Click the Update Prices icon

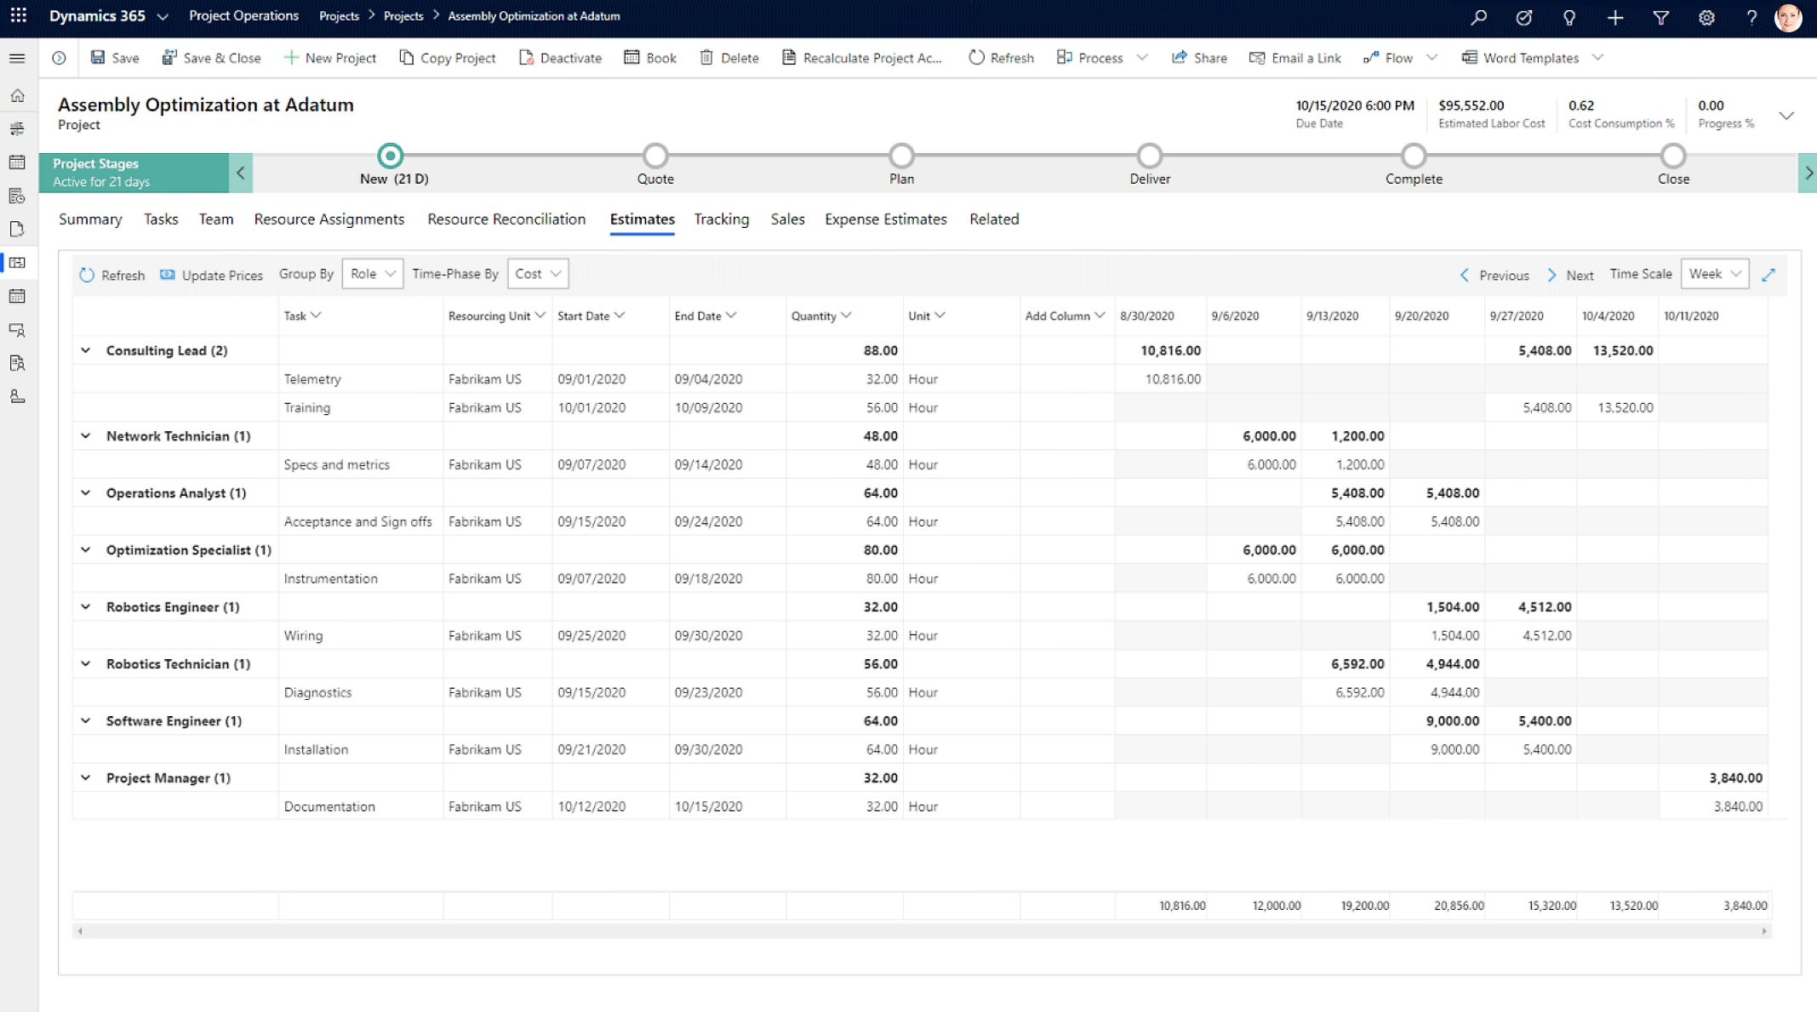pyautogui.click(x=168, y=275)
